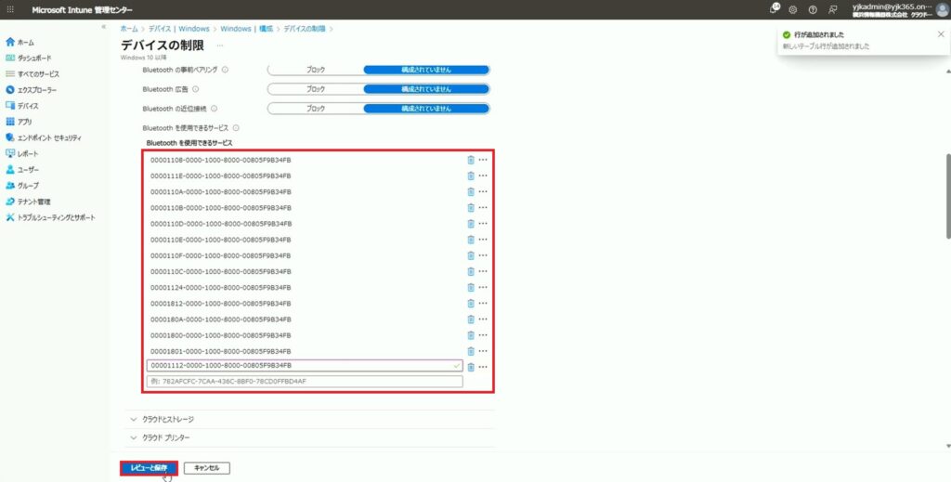Viewport: 951px width, 482px height.
Task: Open the settings gear in header
Action: pos(793,9)
